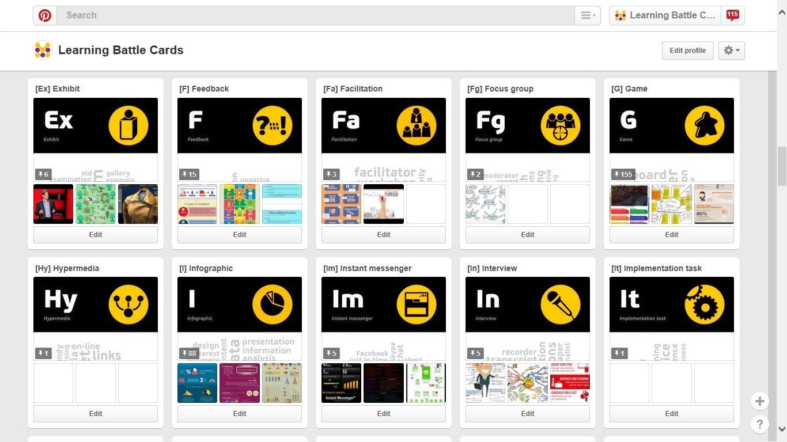Click the plus add button

[760, 402]
